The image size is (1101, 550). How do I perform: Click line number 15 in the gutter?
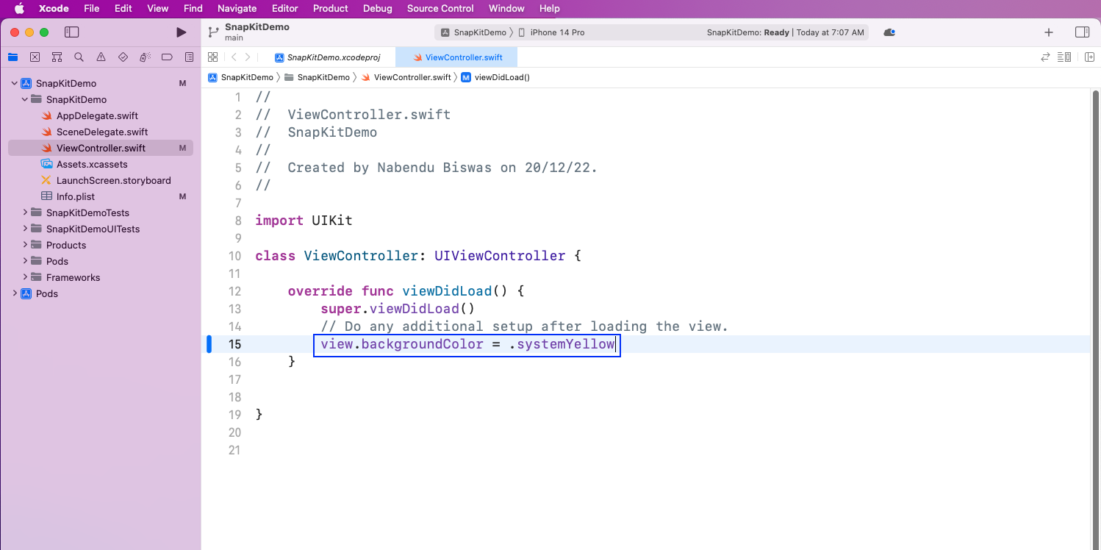coord(234,344)
